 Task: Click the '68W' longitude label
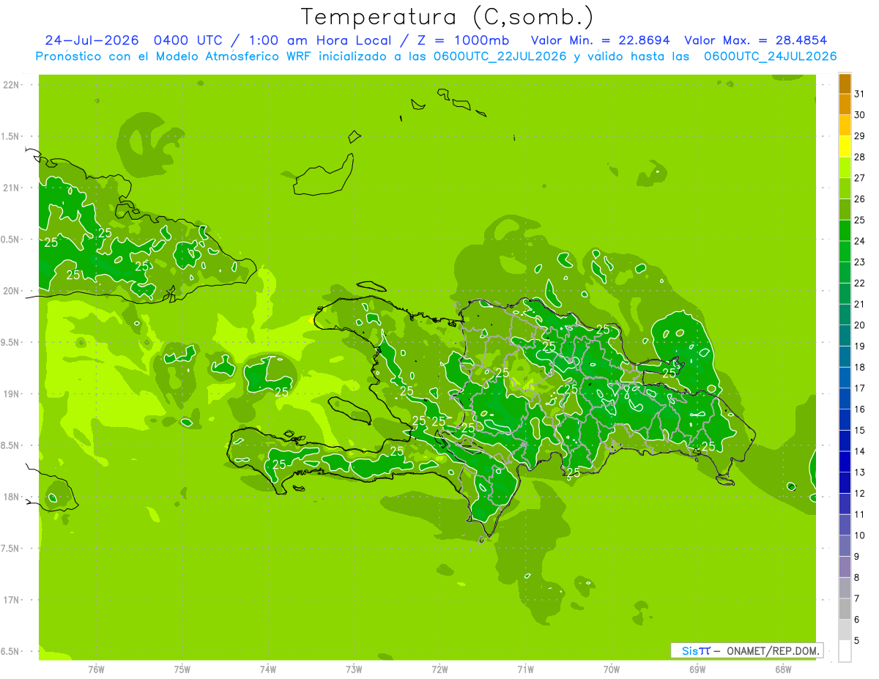pos(783,669)
